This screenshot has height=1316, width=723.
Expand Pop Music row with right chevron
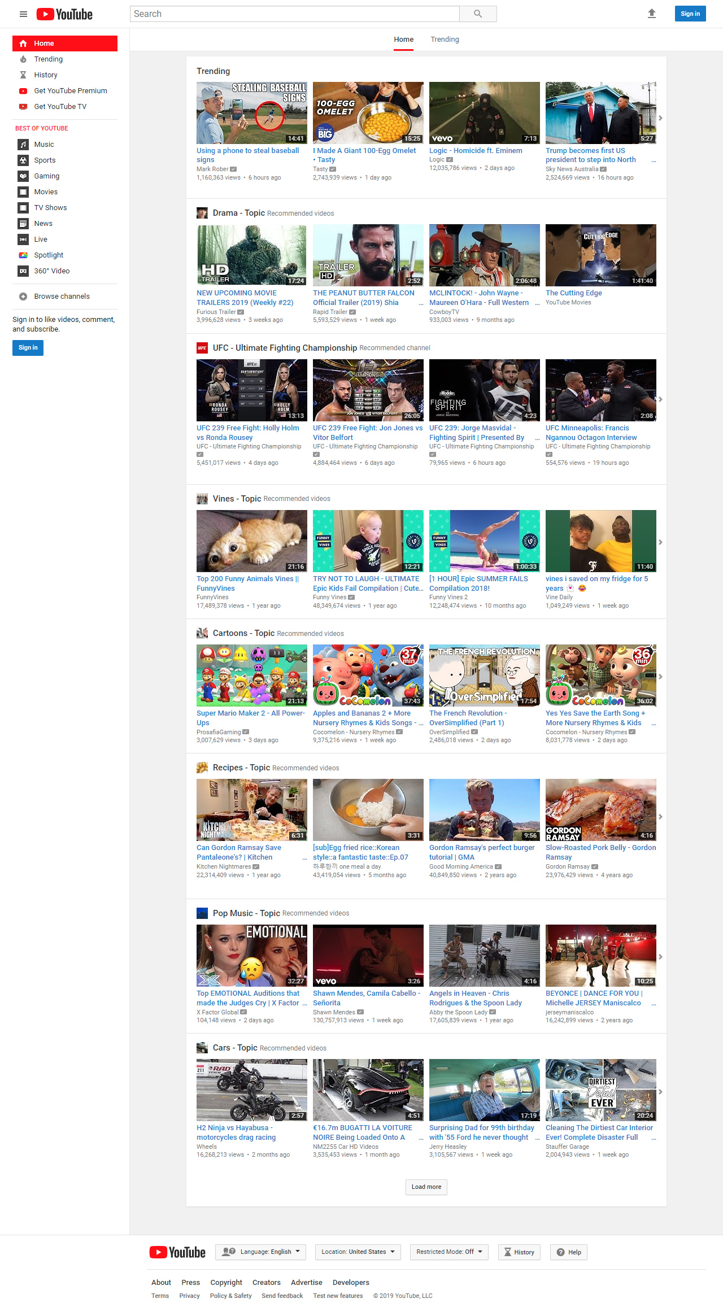tap(660, 957)
